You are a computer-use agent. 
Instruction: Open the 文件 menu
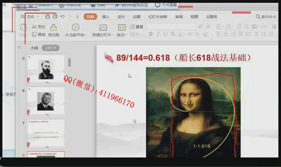30,16
